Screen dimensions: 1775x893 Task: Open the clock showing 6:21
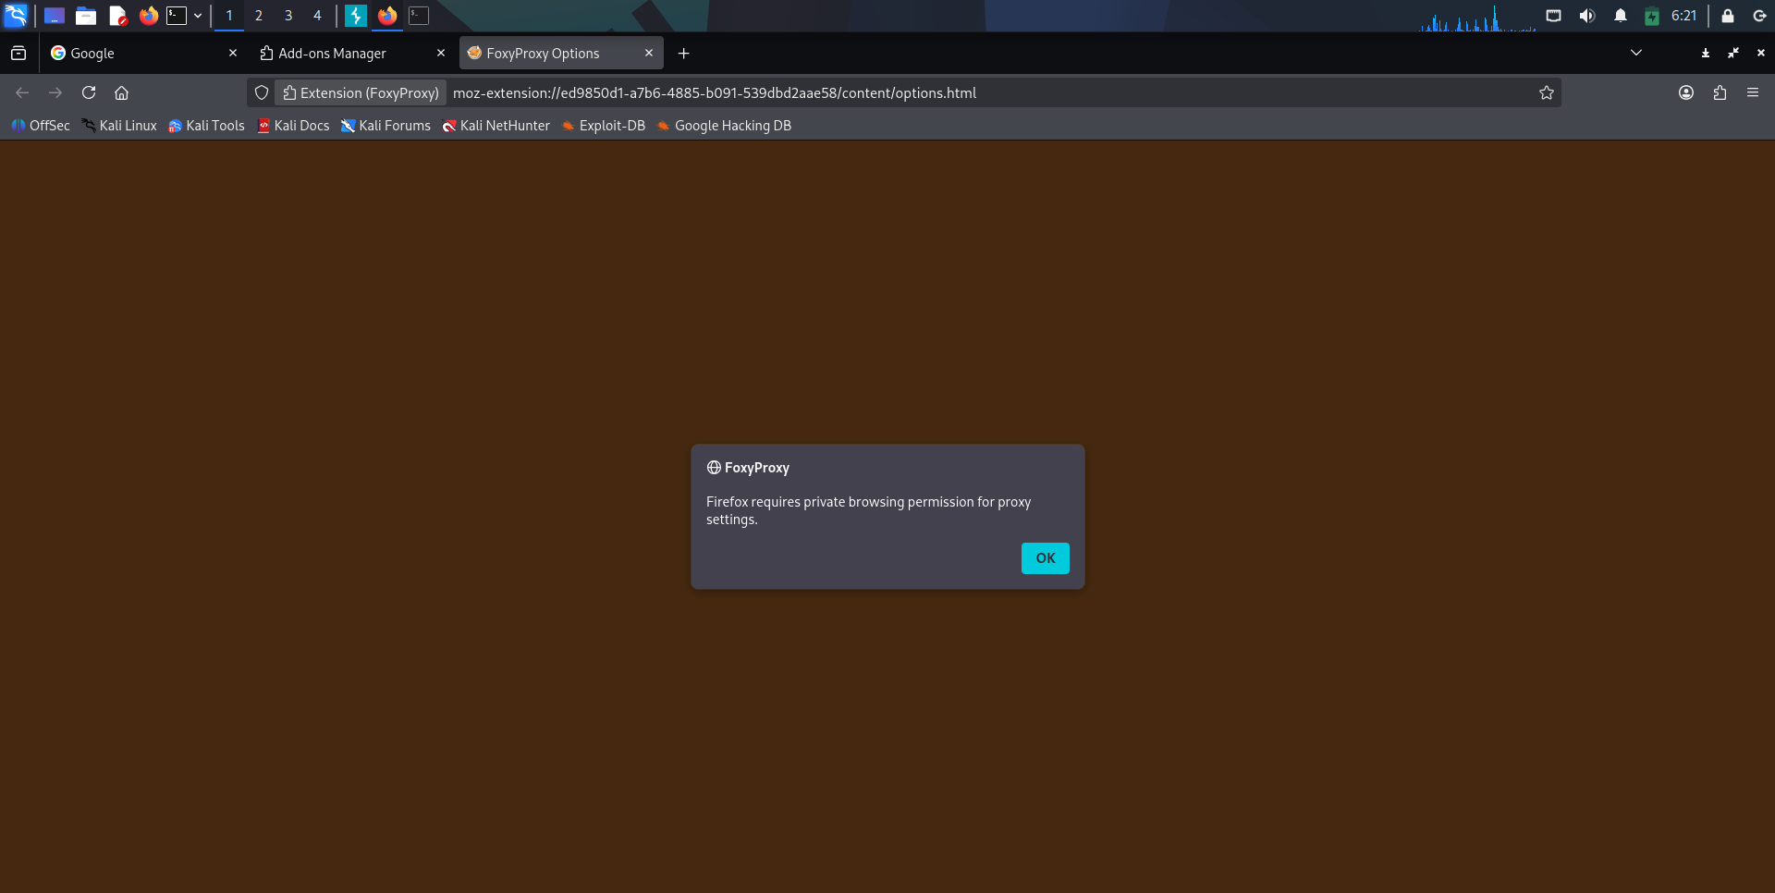tap(1684, 16)
